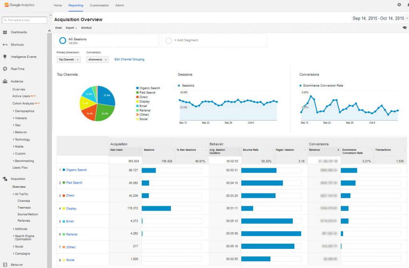The height and width of the screenshot is (268, 409).
Task: Click the Real-Time icon in sidebar
Action: (5, 69)
